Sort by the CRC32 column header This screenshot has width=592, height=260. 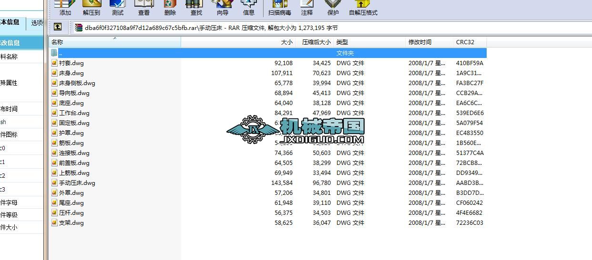[470, 42]
